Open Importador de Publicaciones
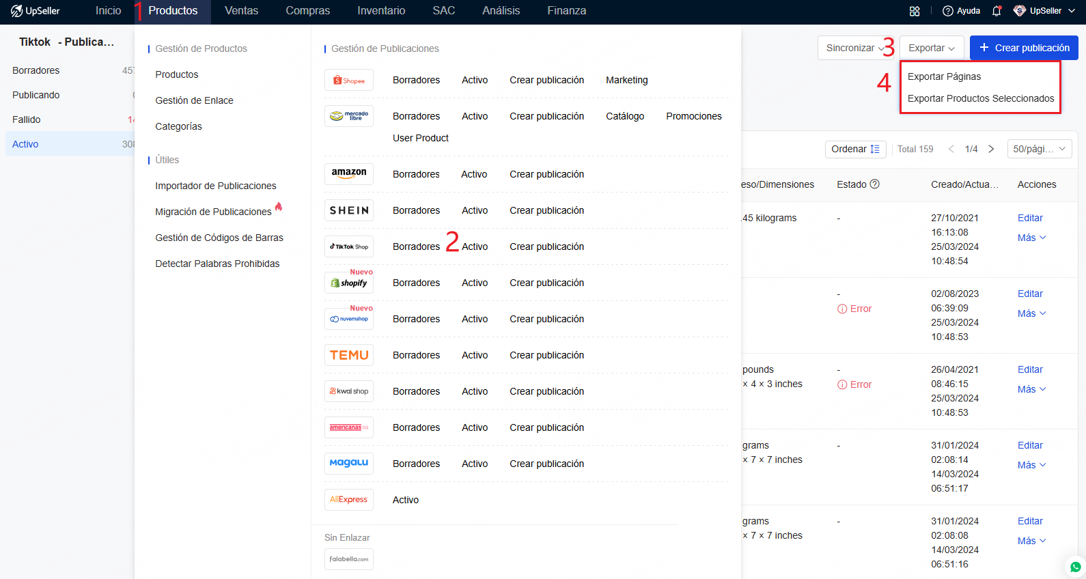The width and height of the screenshot is (1086, 579). [216, 186]
